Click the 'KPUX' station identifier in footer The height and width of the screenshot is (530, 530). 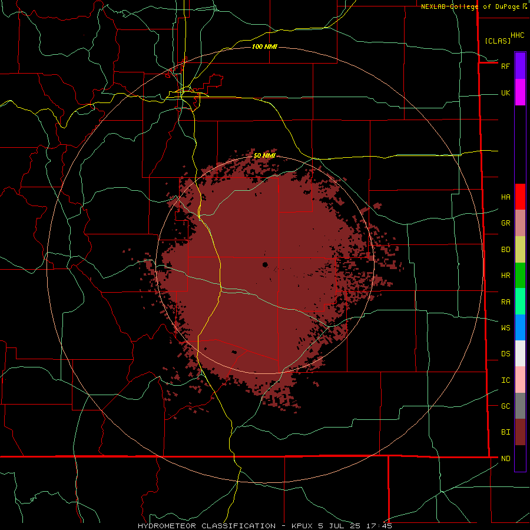click(302, 526)
